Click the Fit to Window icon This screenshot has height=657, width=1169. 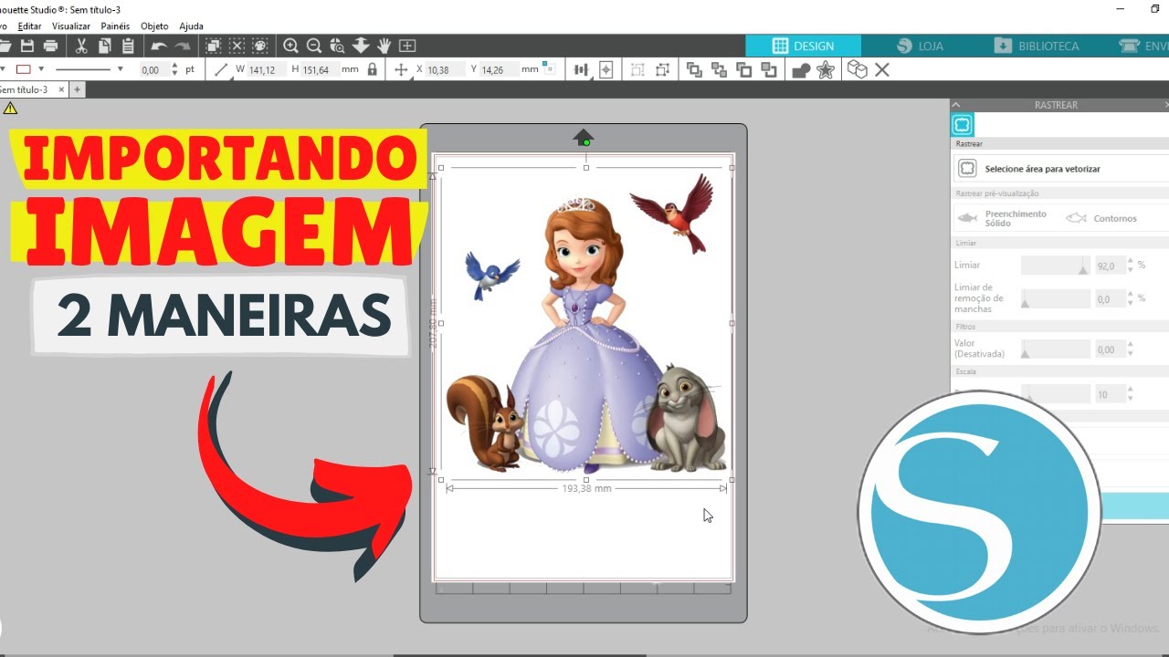tap(407, 46)
